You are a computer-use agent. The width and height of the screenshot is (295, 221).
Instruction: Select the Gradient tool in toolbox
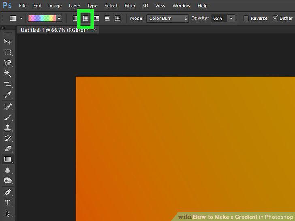coord(8,159)
